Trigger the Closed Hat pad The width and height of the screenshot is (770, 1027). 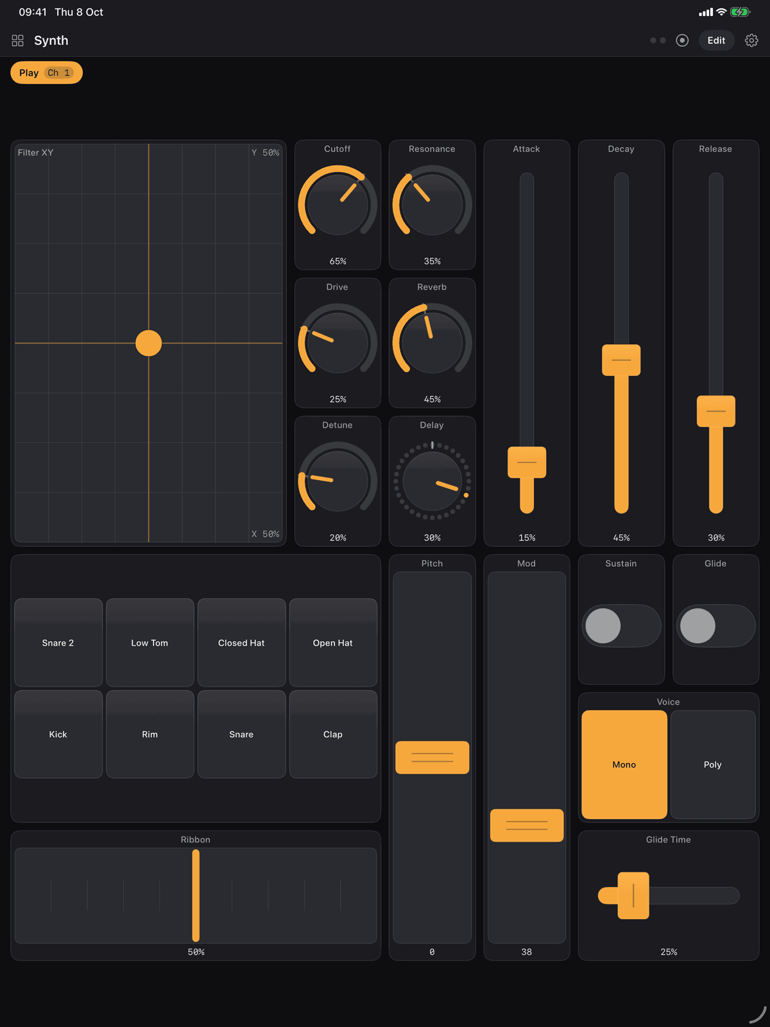[242, 643]
